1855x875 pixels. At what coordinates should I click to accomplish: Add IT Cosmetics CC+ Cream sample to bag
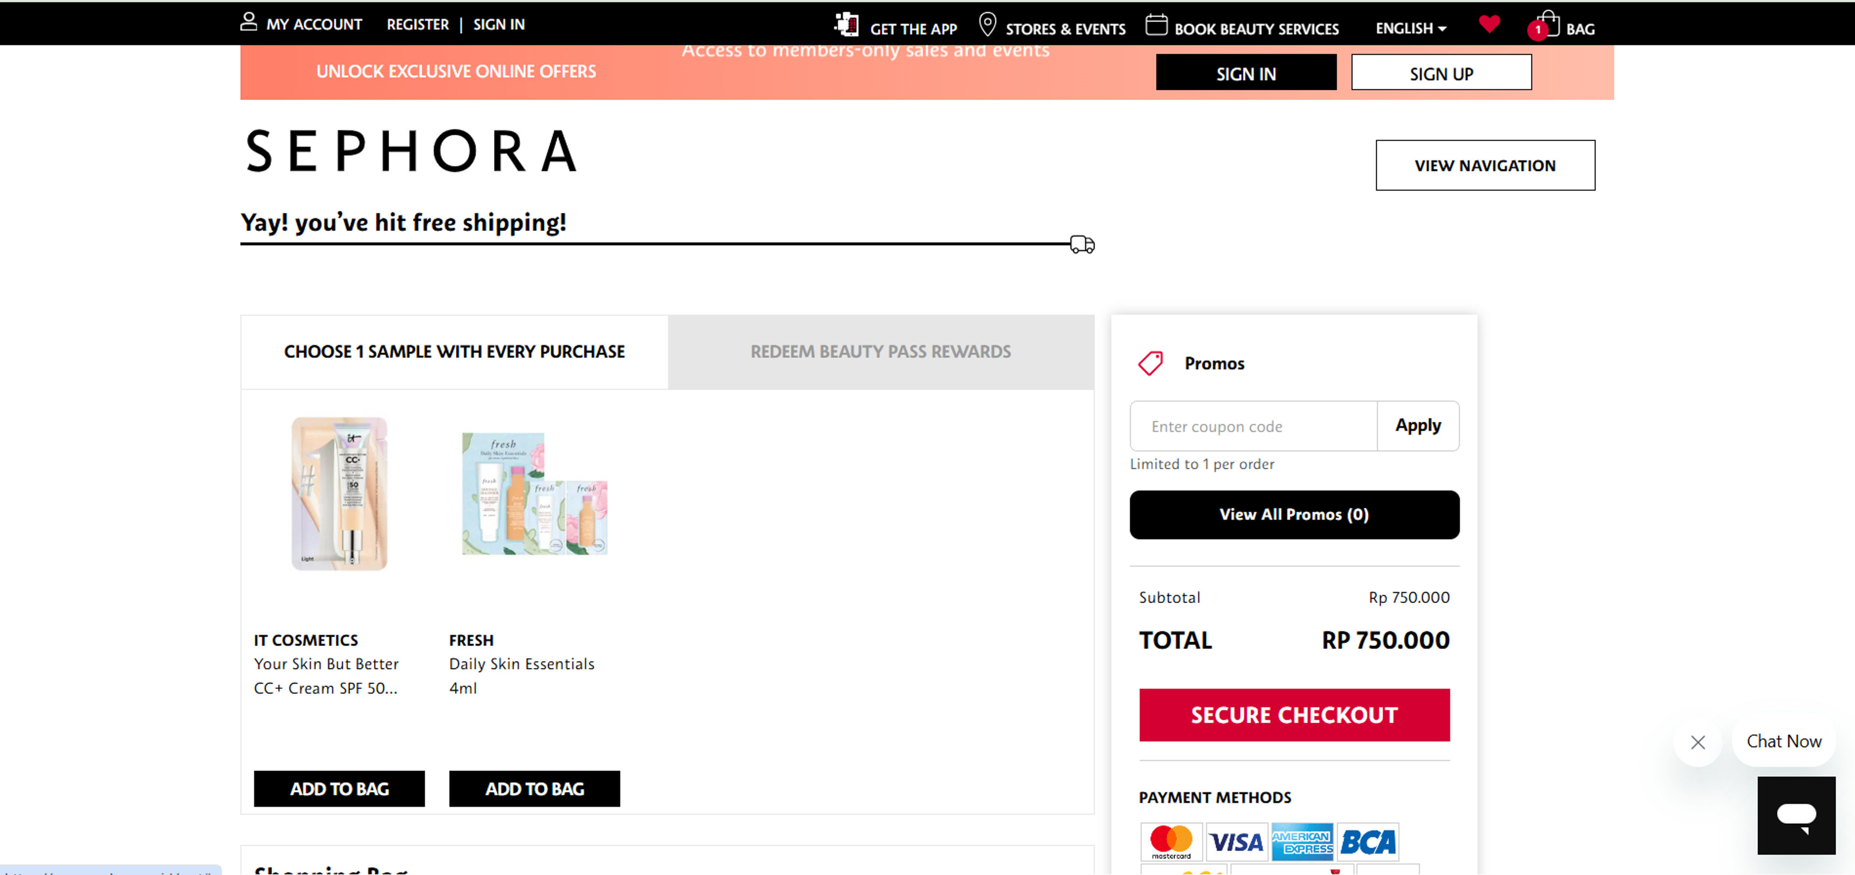click(x=339, y=789)
